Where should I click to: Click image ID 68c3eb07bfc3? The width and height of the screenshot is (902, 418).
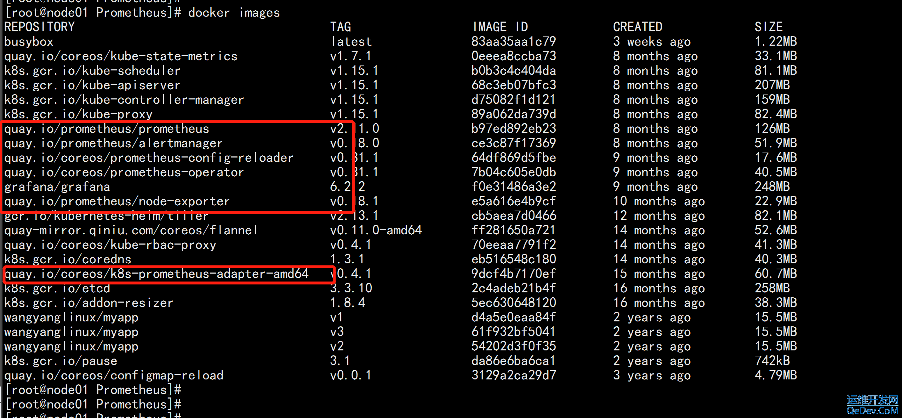click(x=514, y=85)
